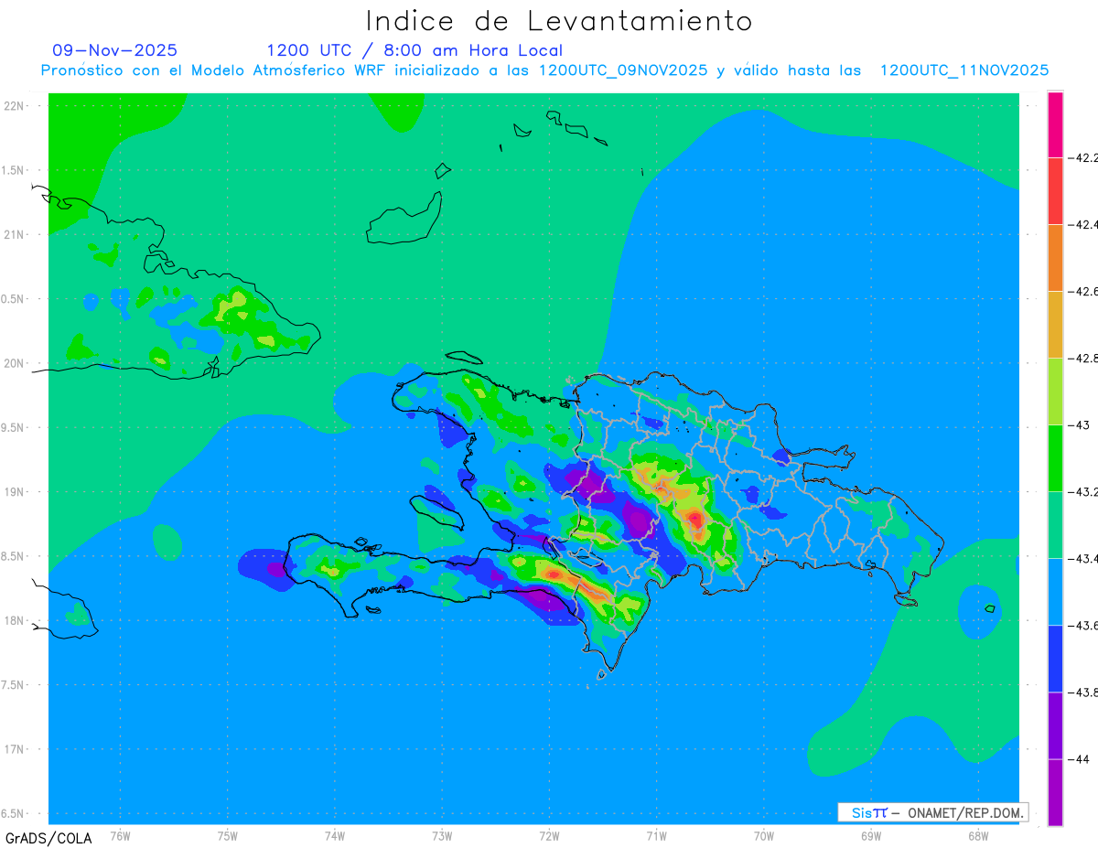Click the title 'Indice de Levantamiento'
Image resolution: width=1098 pixels, height=848 pixels.
[559, 21]
